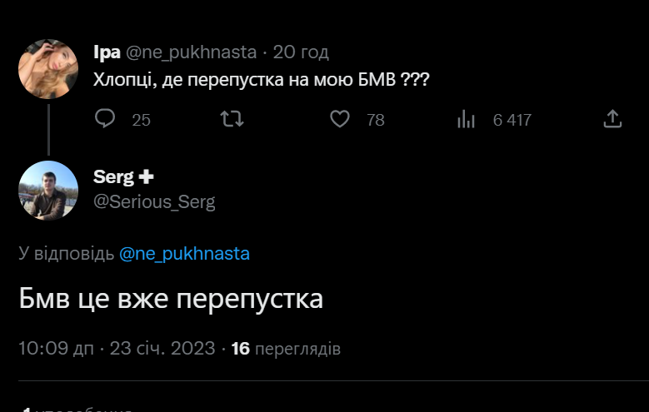The image size is (649, 412).
Task: Open the 6 417 views count
Action: pos(512,120)
